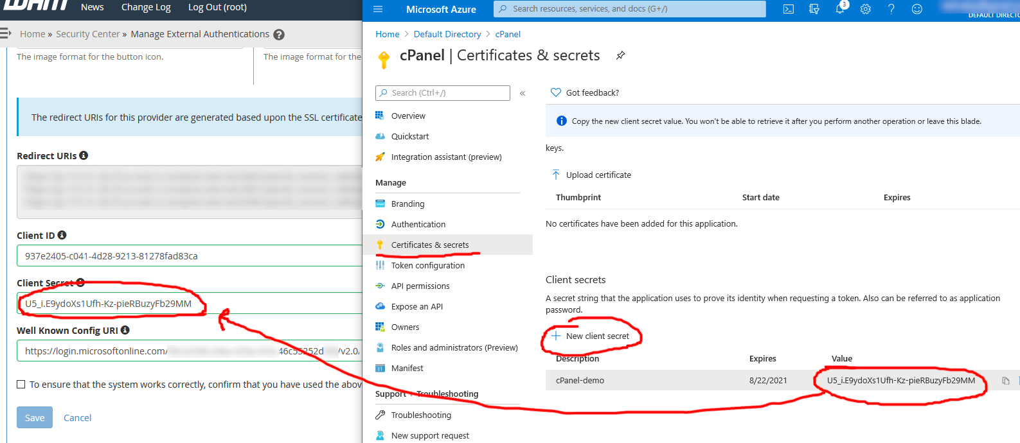
Task: Click the Start date column header
Action: coord(760,197)
